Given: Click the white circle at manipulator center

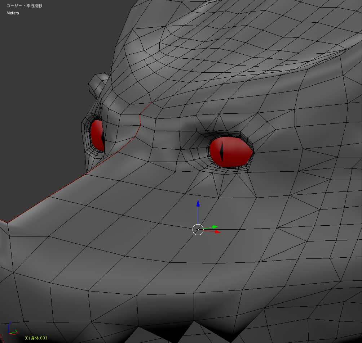Looking at the screenshot, I should coord(198,229).
